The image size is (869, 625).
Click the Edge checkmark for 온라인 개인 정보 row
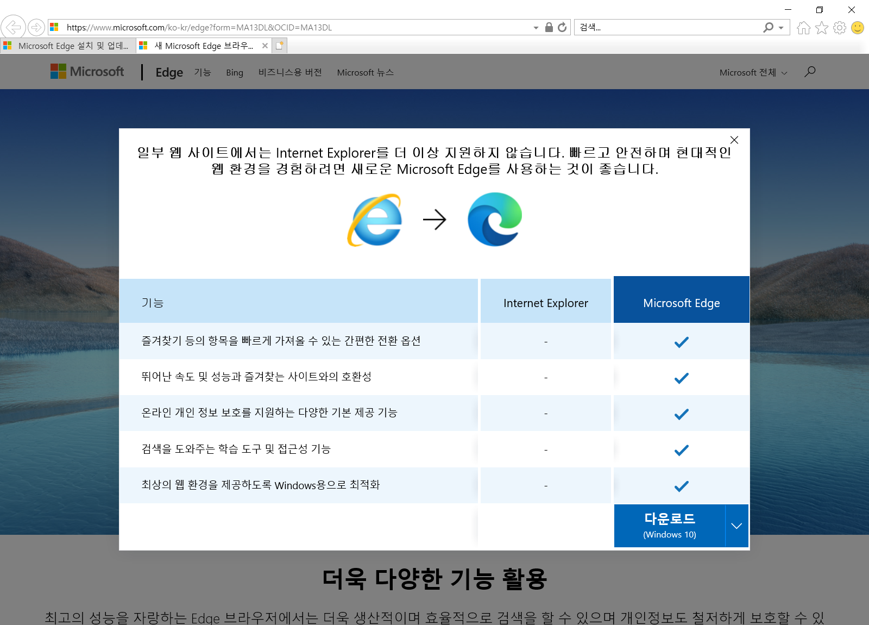pos(682,414)
